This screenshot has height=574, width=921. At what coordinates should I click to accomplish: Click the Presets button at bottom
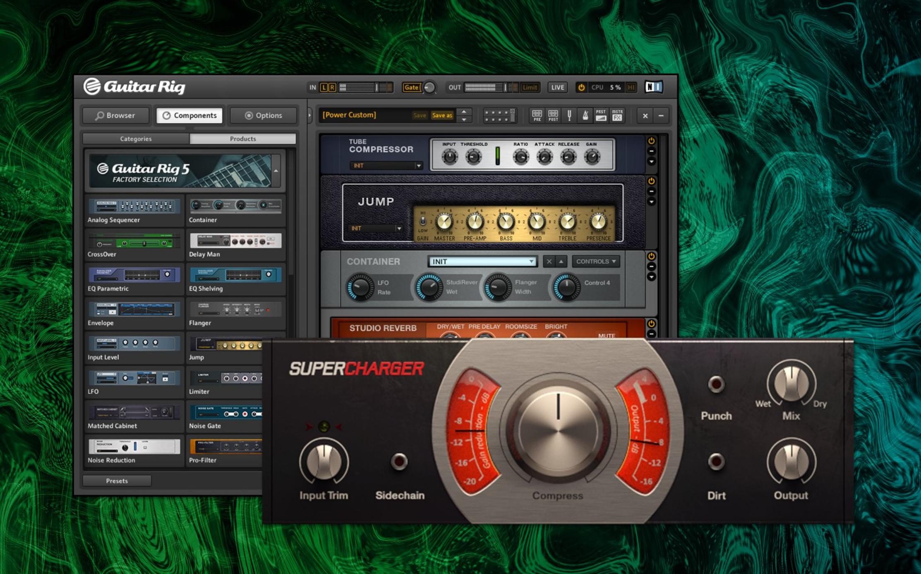coord(117,481)
